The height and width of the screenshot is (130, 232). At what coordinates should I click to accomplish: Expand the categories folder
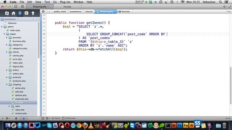tap(7, 45)
